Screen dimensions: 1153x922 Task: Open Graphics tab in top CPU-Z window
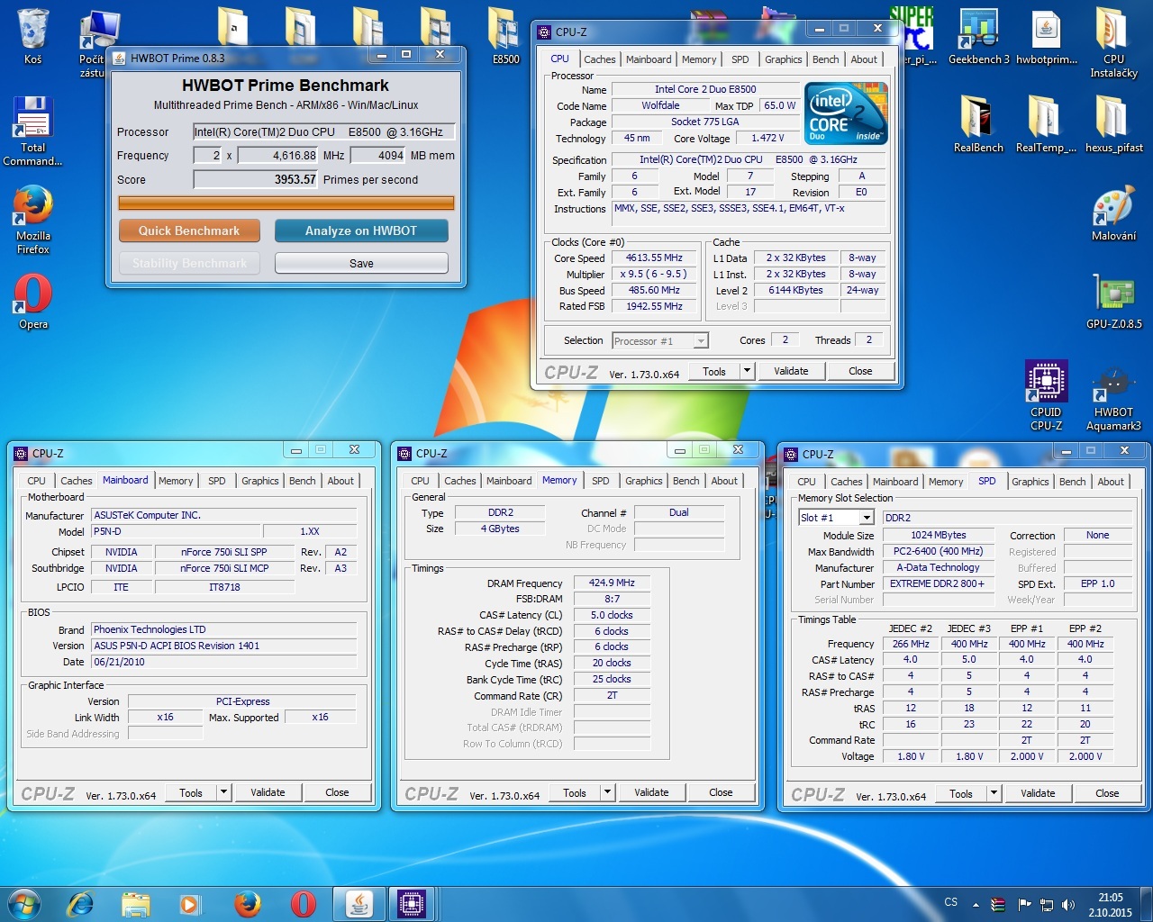(783, 59)
